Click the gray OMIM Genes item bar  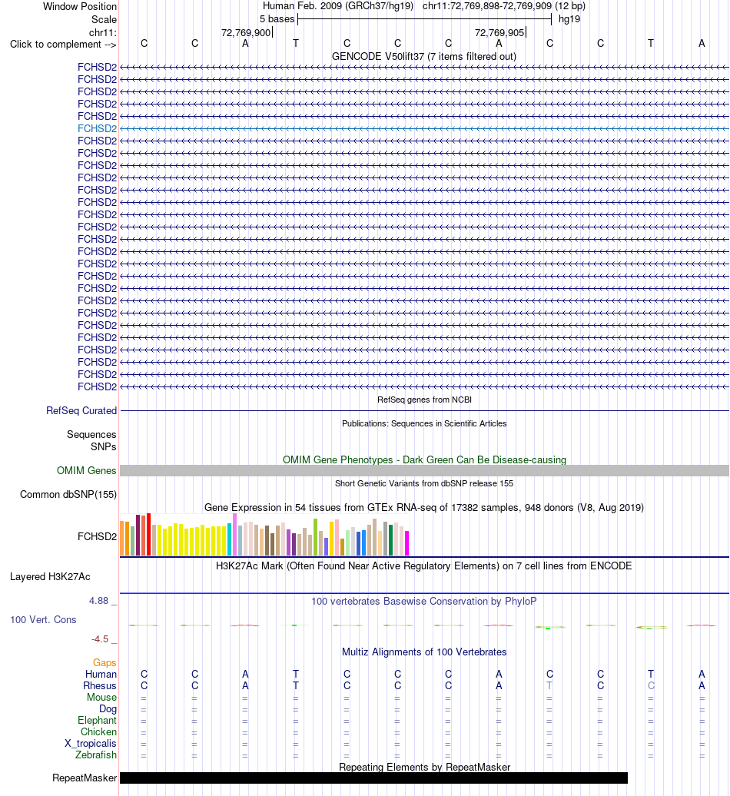point(424,470)
